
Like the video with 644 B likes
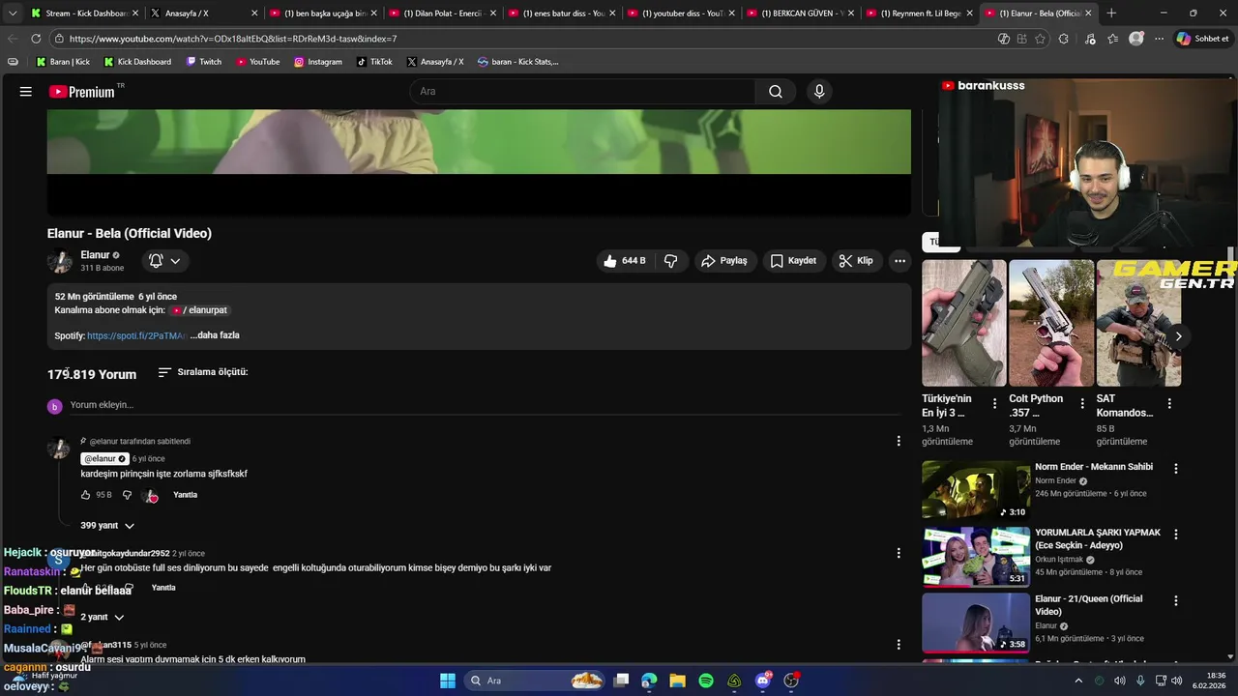pos(624,261)
